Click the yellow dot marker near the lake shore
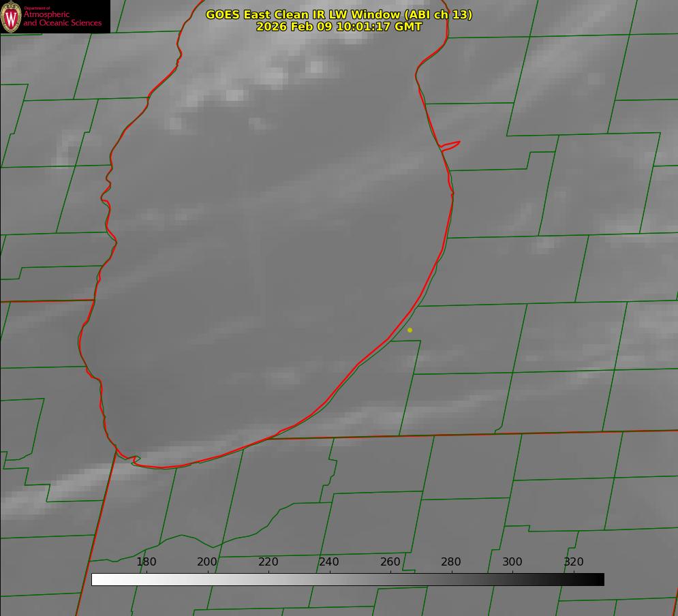 click(x=410, y=330)
